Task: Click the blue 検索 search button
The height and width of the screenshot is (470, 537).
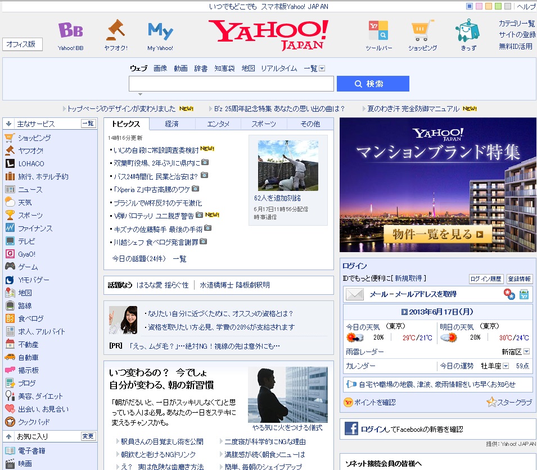Action: tap(373, 84)
